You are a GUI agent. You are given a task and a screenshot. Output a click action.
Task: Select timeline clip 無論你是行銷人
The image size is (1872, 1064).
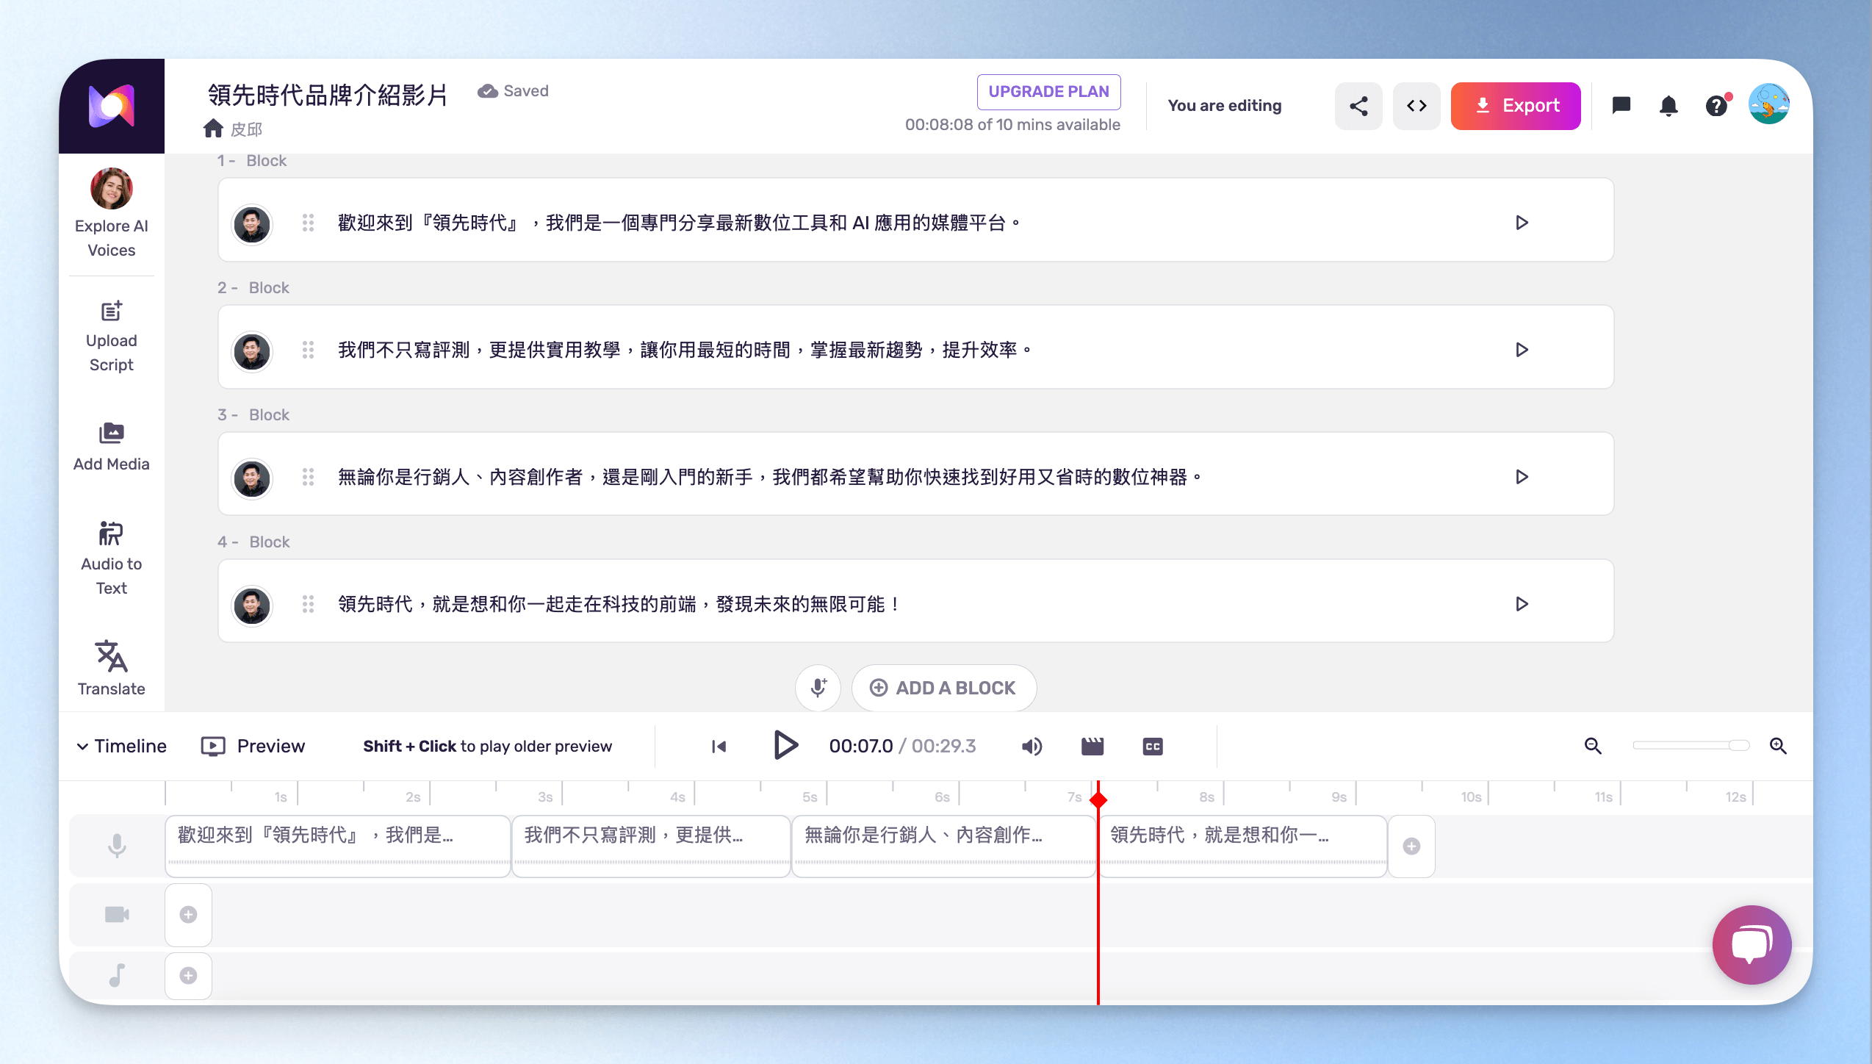tap(944, 846)
